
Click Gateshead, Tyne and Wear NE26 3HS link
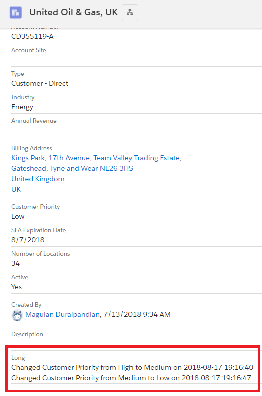point(72,169)
